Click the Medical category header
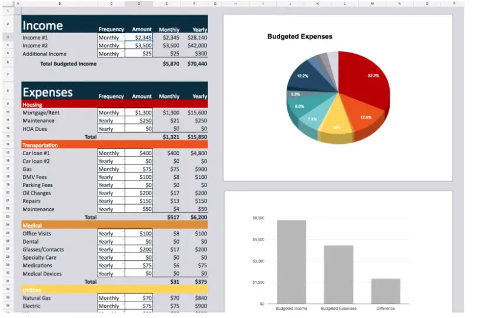 115,225
